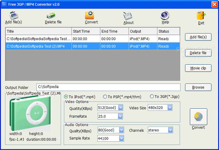Viewport: 219px width, 150px height.
Task: Select the SoftpediaSoftpedia Test file row
Action: pyautogui.click(x=93, y=39)
